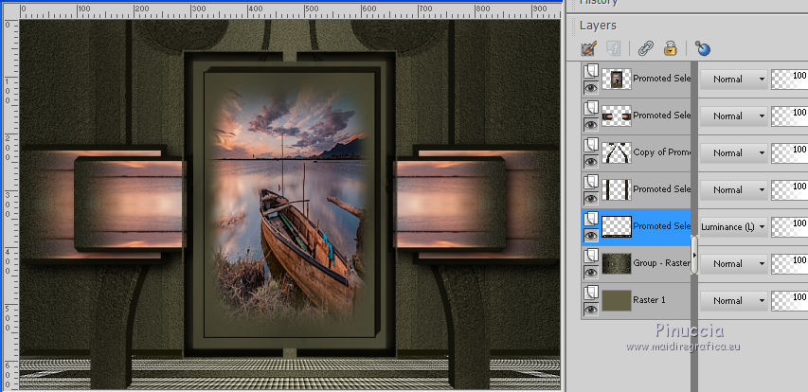Click opacity slider of orange-panels layer
Screen dimensions: 808x392
(789, 116)
